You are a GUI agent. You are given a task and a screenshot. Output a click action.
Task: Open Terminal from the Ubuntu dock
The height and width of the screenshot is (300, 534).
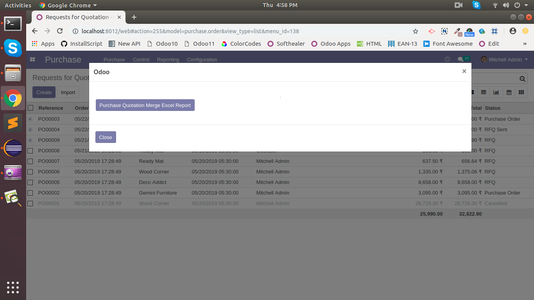click(13, 24)
